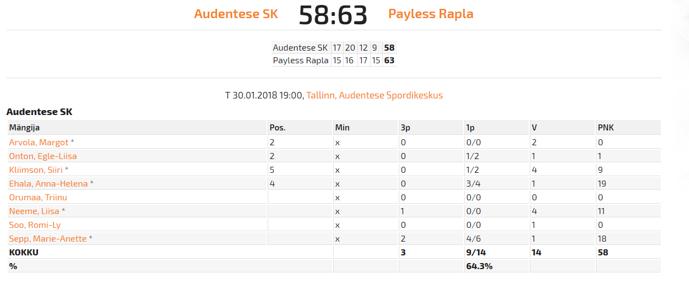
Task: Click the 58:63 final score
Action: 333,15
